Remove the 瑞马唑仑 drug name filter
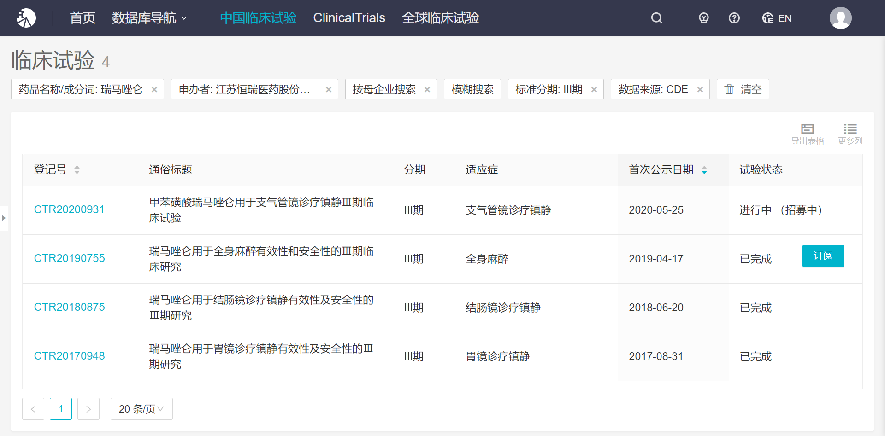This screenshot has height=436, width=885. tap(154, 89)
